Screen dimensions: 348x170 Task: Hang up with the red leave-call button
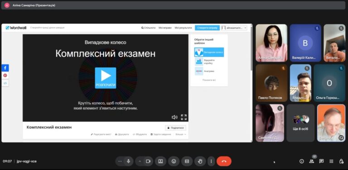click(224, 161)
